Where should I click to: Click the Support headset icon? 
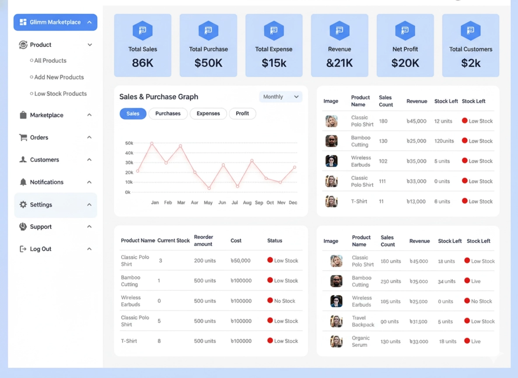coord(23,227)
